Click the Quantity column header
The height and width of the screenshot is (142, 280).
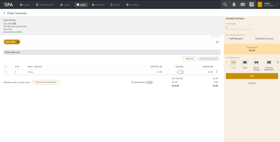179,67
